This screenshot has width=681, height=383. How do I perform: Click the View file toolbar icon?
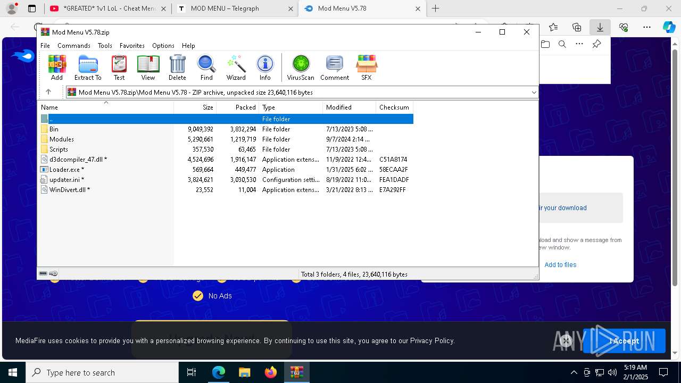[148, 68]
